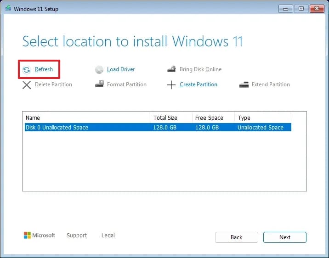329x258 pixels.
Task: Click the Total Size column header
Action: point(171,118)
